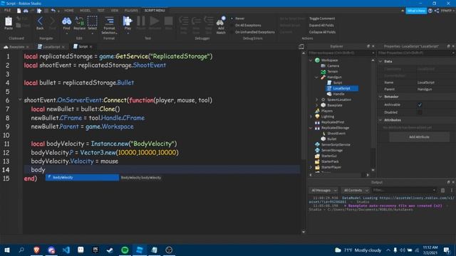Open the All Messages dropdown
The height and width of the screenshot is (256, 456).
click(323, 191)
